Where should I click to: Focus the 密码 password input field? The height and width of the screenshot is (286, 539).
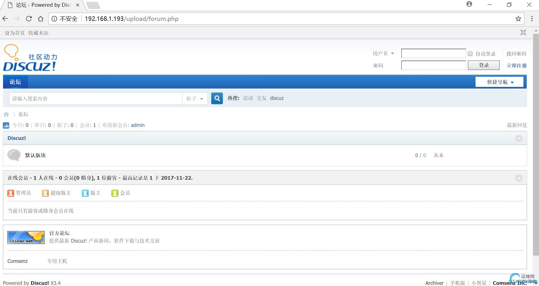pyautogui.click(x=433, y=65)
